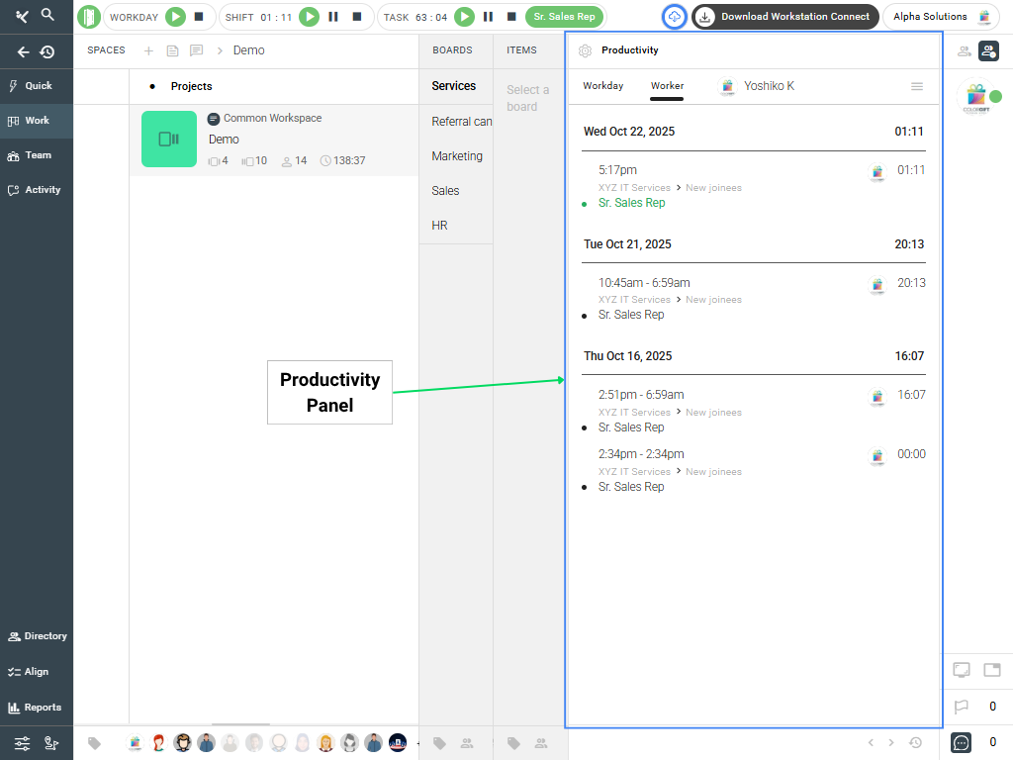Screen dimensions: 1013x760
Task: Switch to the Workday tab
Action: pyautogui.click(x=602, y=86)
